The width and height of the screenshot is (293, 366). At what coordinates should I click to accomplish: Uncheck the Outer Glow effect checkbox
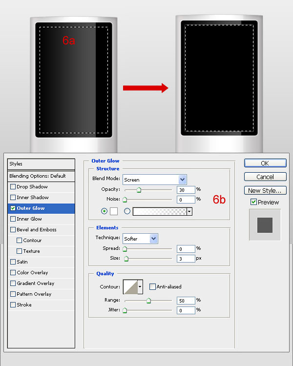click(13, 208)
